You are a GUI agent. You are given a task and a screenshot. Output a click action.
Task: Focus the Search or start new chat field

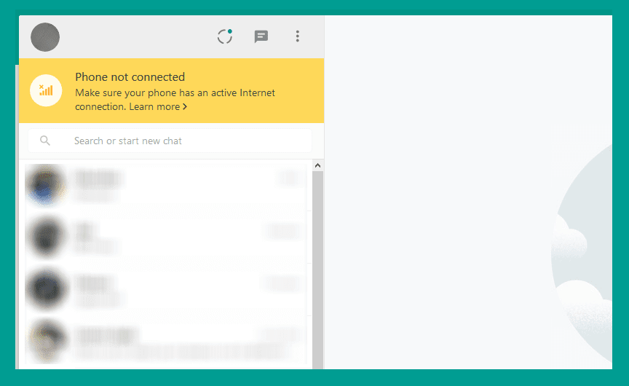(170, 141)
